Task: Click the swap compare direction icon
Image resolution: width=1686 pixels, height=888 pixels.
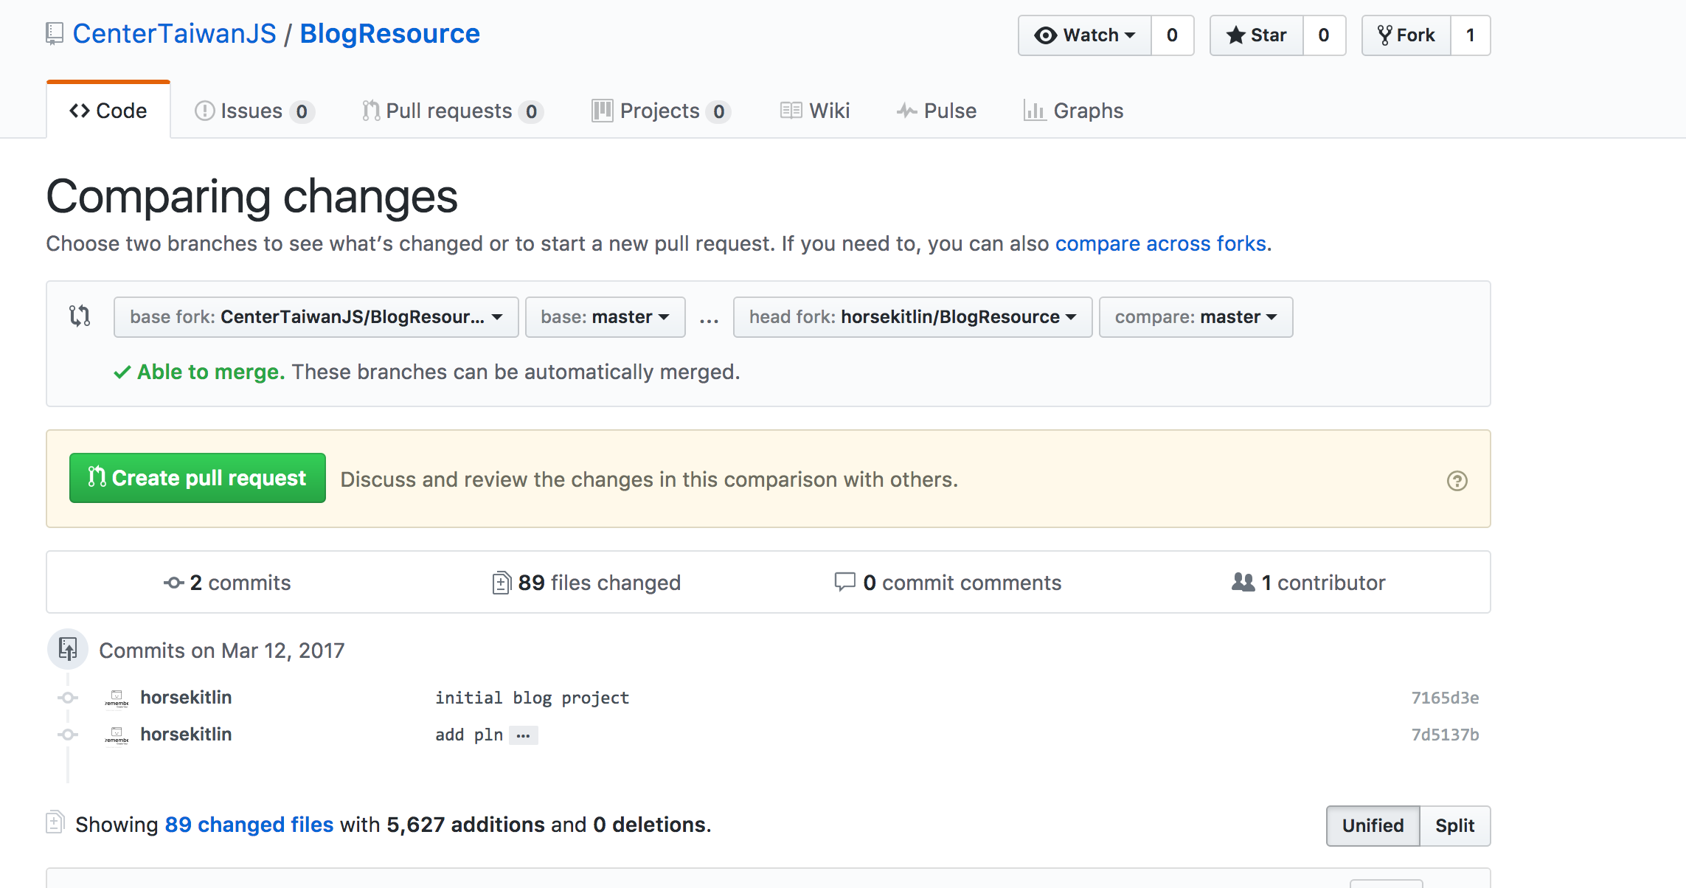Action: [80, 316]
